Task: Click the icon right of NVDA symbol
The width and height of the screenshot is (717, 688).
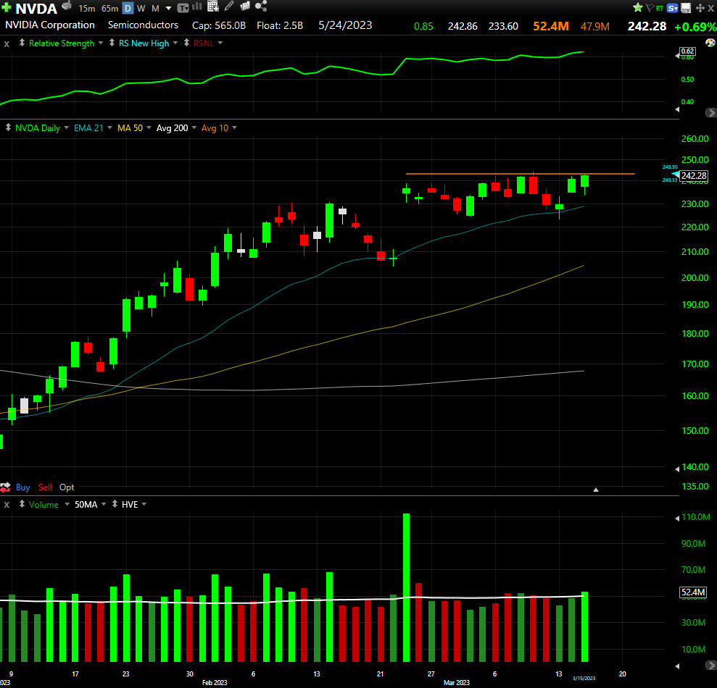Action: [x=67, y=6]
